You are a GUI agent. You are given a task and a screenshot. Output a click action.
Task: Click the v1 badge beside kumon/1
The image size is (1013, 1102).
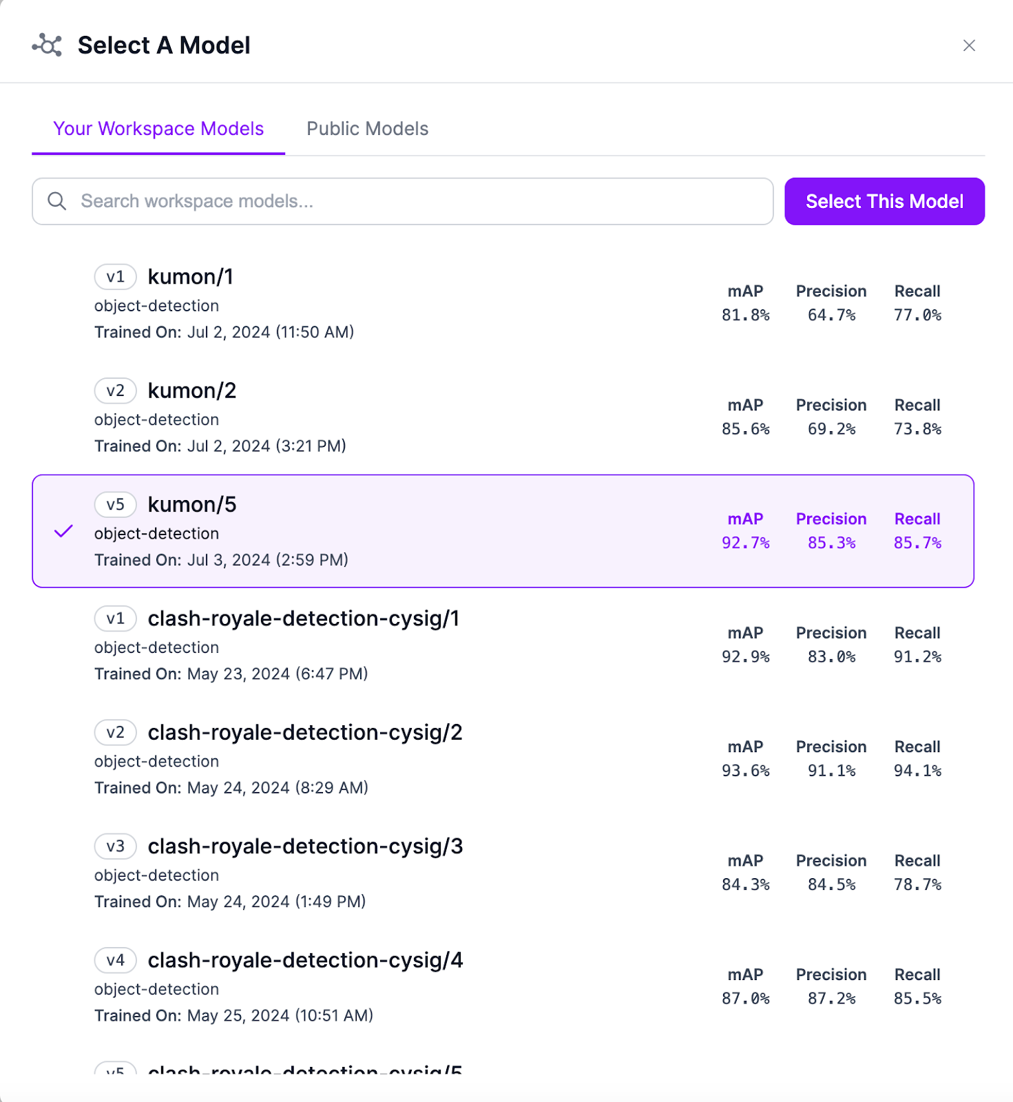tap(115, 277)
